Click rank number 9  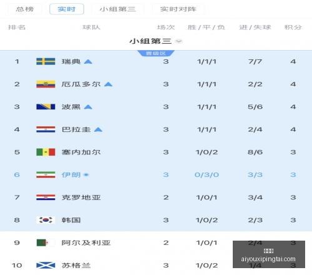pos(17,242)
